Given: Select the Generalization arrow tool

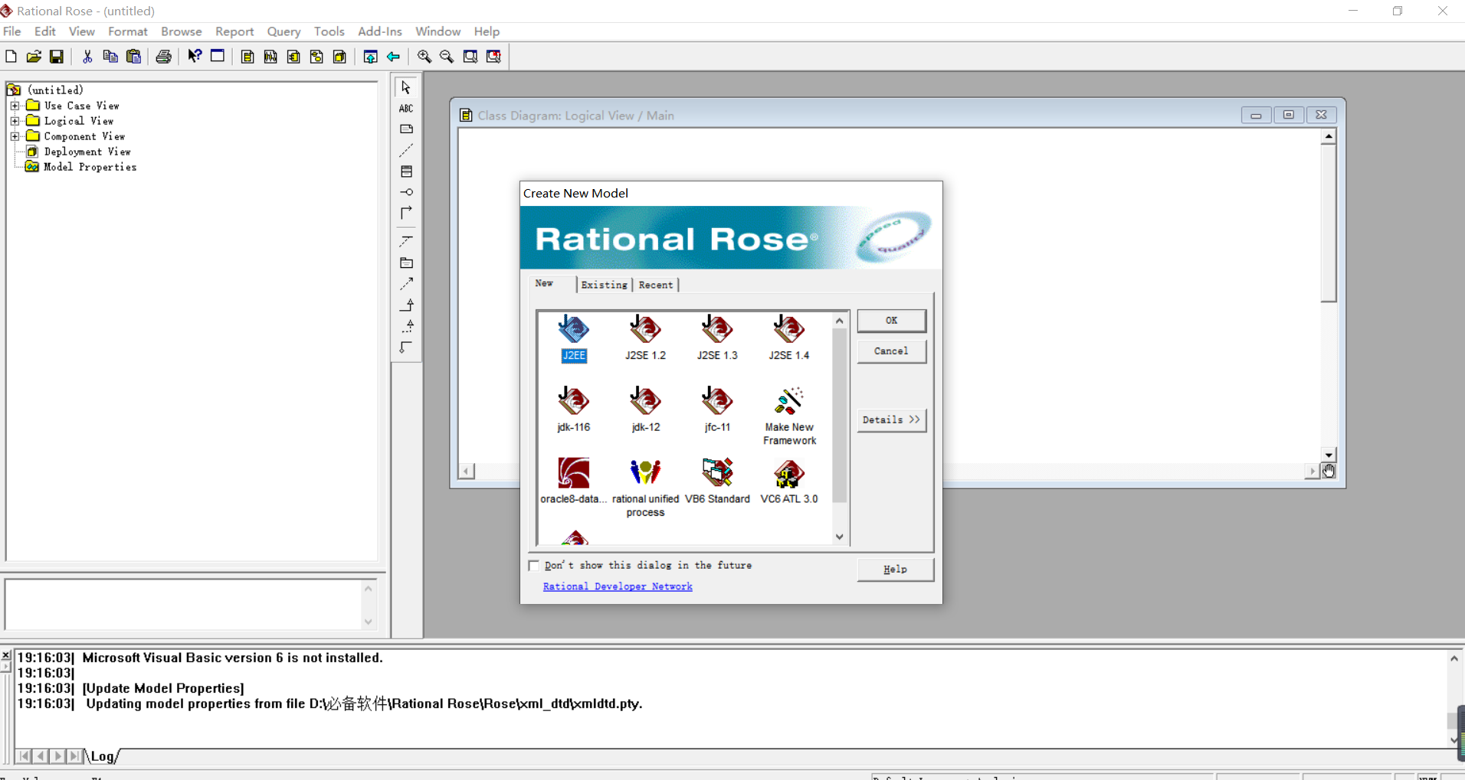Looking at the screenshot, I should click(406, 305).
